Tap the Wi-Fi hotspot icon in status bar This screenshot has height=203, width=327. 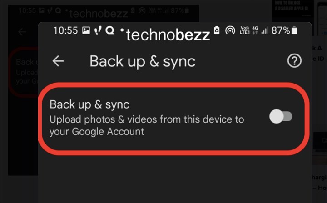coord(230,31)
